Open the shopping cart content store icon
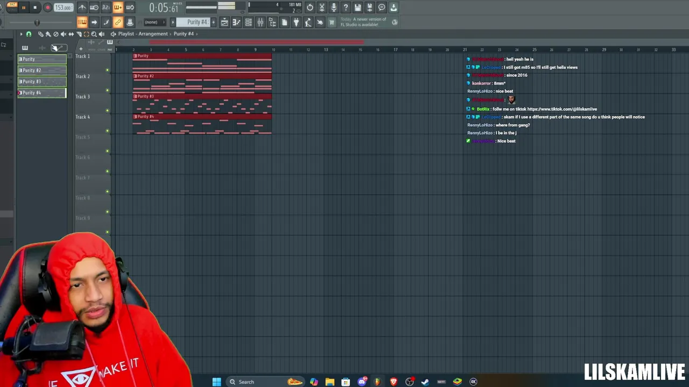Image resolution: width=689 pixels, height=387 pixels. point(332,22)
